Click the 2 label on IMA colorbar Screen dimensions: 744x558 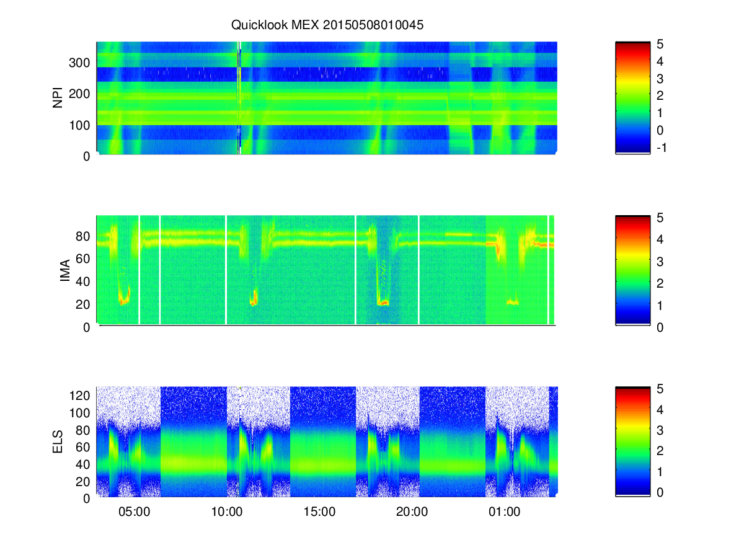coord(660,283)
